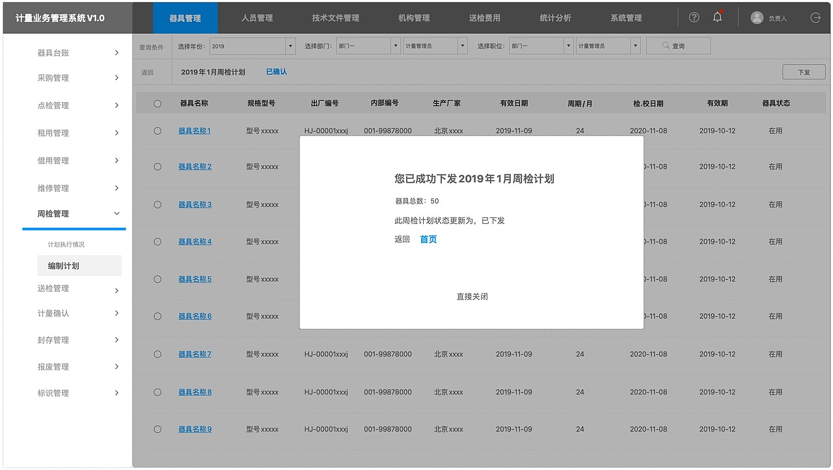Select radio button for 器具名称9
Viewport: 833px width, 470px height.
[x=157, y=429]
